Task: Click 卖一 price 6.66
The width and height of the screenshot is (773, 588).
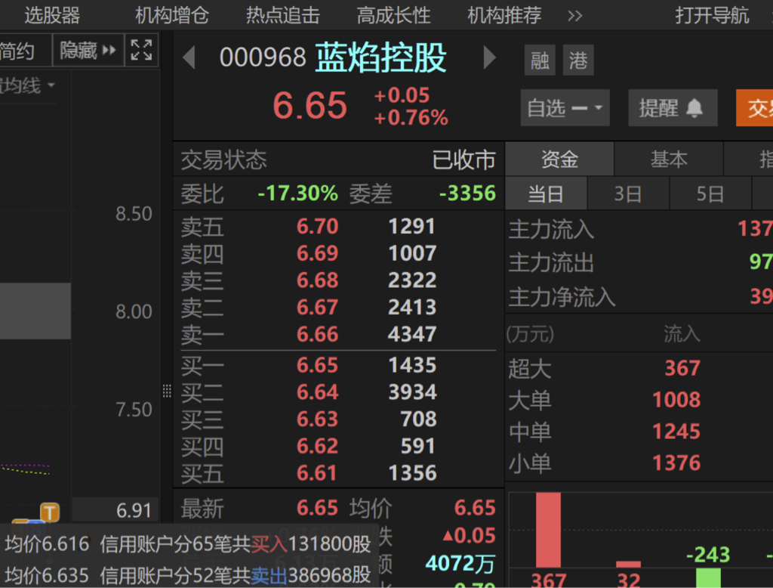Action: [318, 334]
